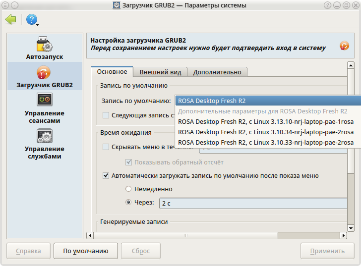The width and height of the screenshot is (361, 266).
Task: Click the title bar help question icon
Action: (x=327, y=5)
